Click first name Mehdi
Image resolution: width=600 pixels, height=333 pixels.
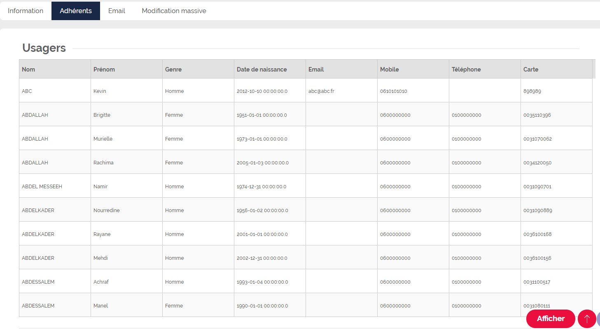(x=100, y=258)
